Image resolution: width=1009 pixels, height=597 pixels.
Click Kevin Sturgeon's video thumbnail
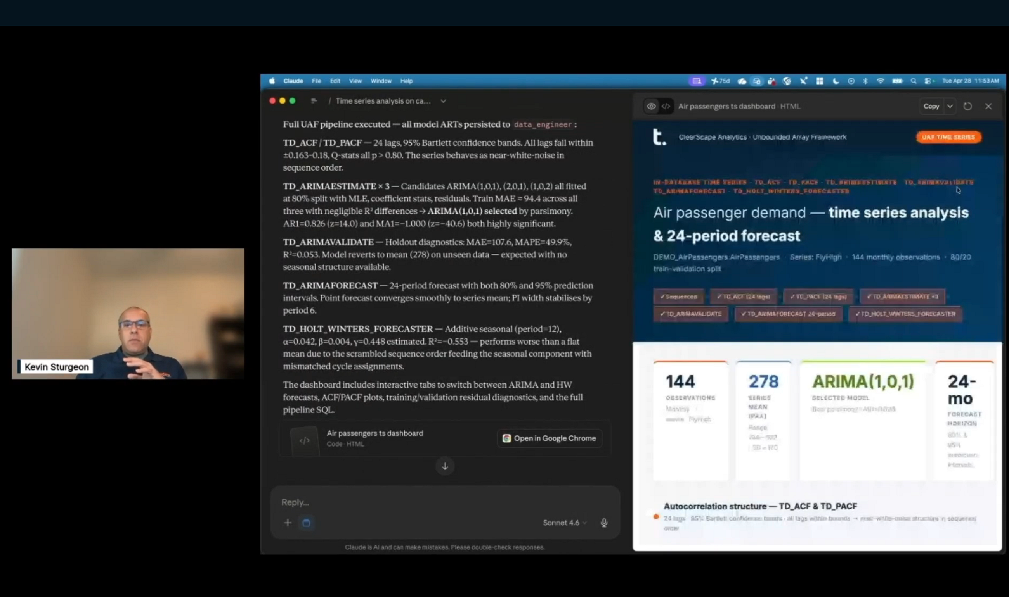point(128,314)
